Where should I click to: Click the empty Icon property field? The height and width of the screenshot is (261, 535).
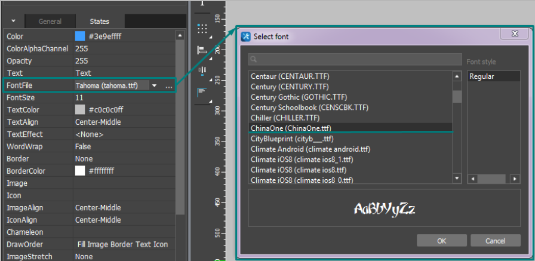coord(124,195)
